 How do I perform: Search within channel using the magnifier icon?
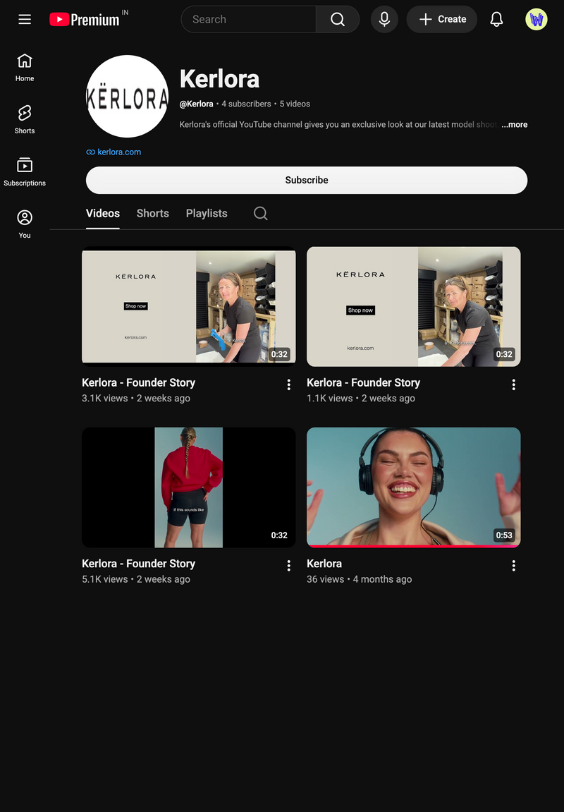(x=261, y=213)
